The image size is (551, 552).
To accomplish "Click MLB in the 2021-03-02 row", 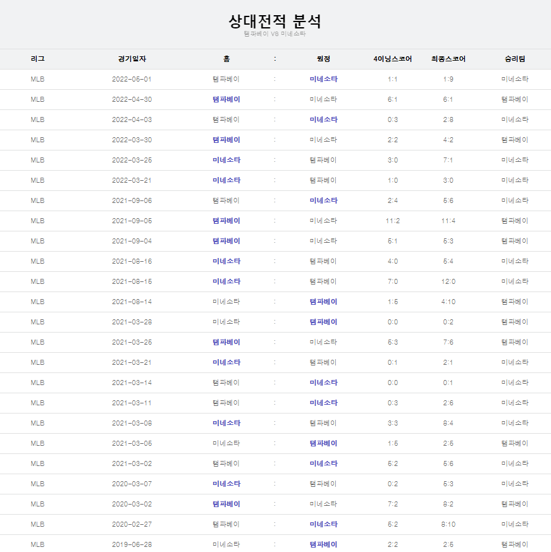I will [x=38, y=464].
